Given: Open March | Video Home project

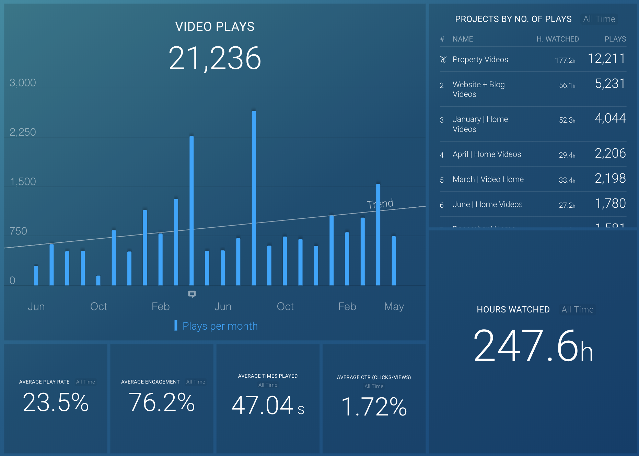Looking at the screenshot, I should point(533,179).
